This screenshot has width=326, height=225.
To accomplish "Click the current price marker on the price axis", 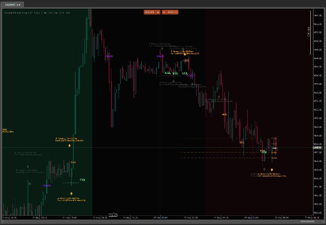I will pyautogui.click(x=317, y=147).
